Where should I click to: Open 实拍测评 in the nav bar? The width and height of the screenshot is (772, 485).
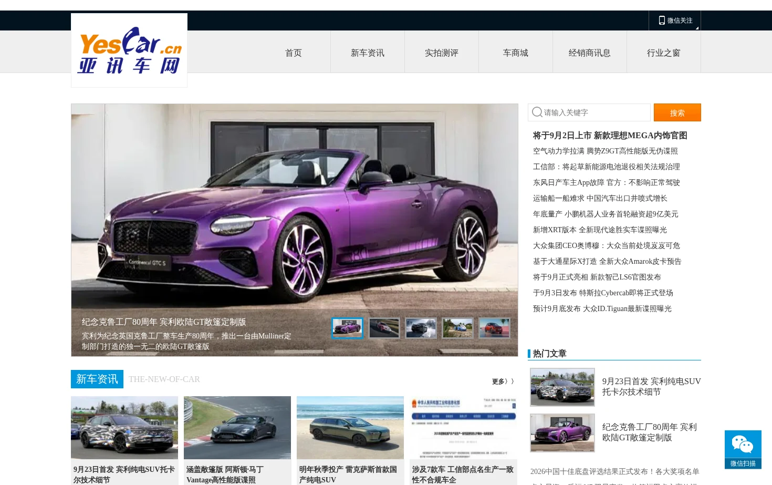(442, 53)
